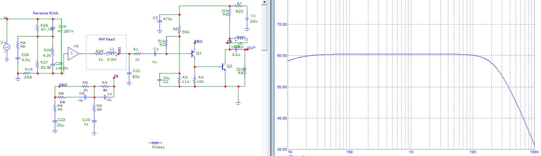This screenshot has width=541, height=156.
Task: Select resistor R19 508 symbol
Action: click(27, 73)
